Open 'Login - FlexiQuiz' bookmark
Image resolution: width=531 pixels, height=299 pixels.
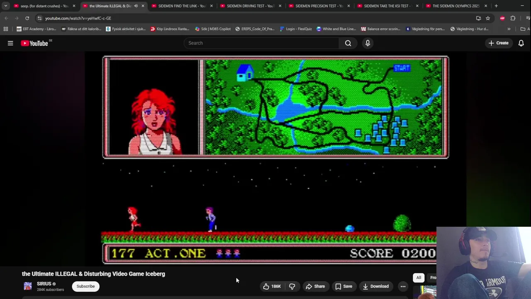pos(296,29)
